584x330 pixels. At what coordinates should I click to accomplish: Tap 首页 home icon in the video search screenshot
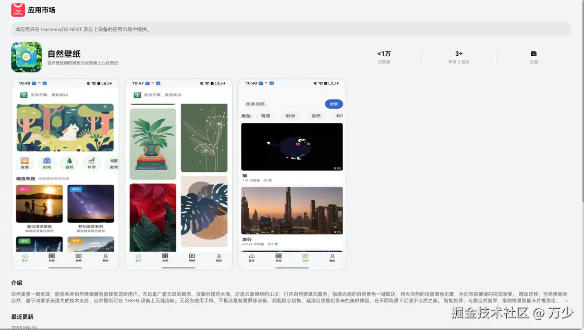[x=252, y=256]
